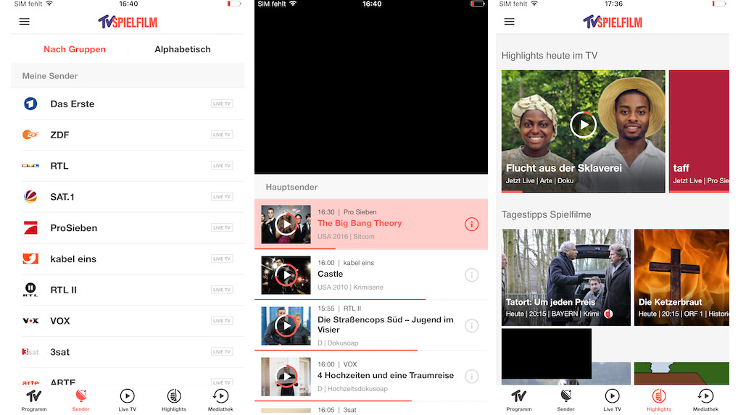The image size is (738, 415).
Task: Open Sender tab in right screen
Action: (565, 401)
